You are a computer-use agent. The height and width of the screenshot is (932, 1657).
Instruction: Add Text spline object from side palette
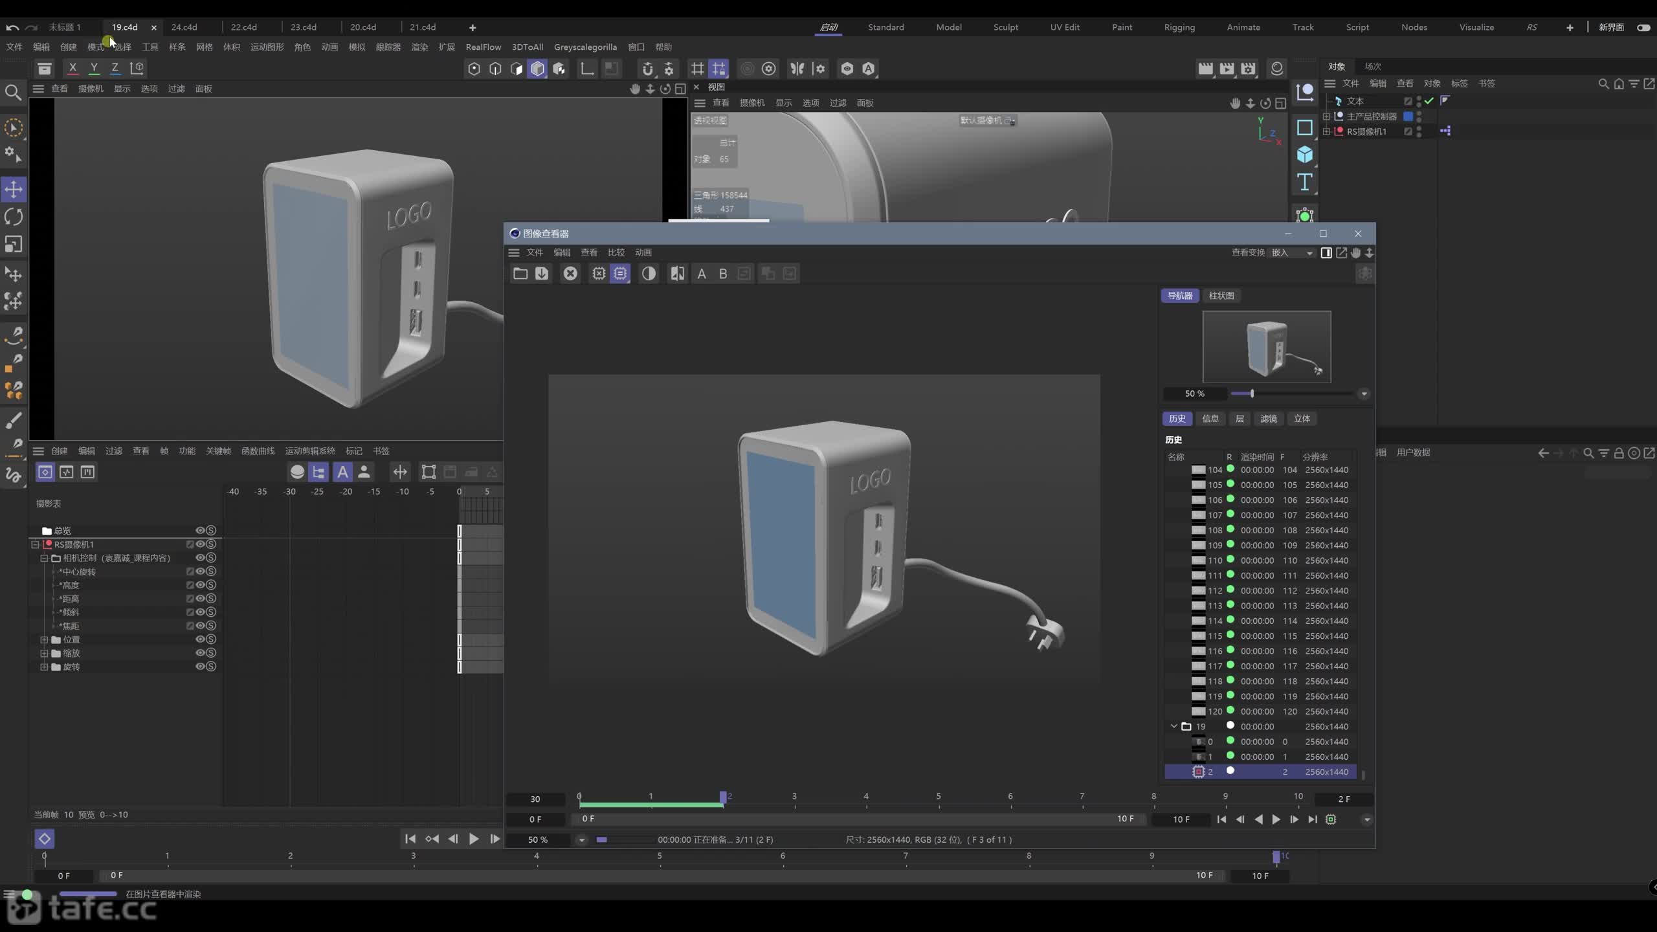(1304, 182)
